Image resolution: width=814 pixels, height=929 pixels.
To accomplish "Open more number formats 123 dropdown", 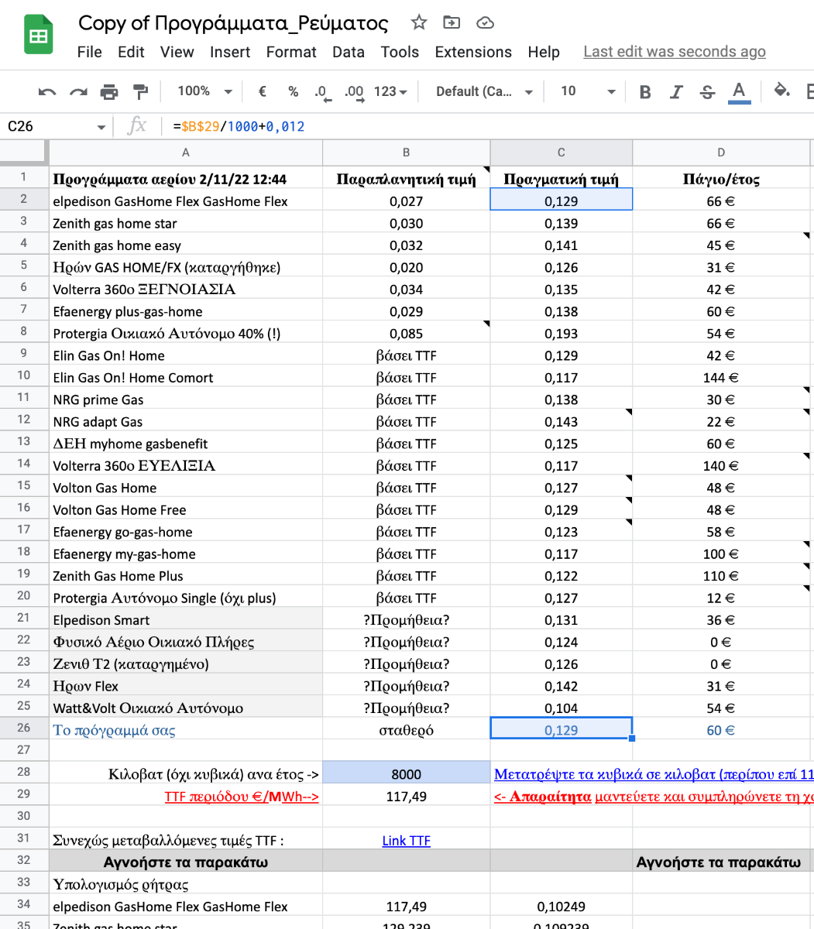I will click(x=390, y=91).
